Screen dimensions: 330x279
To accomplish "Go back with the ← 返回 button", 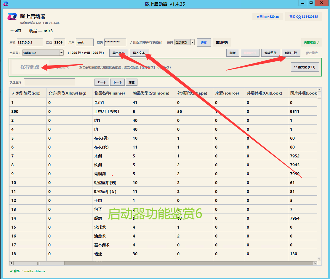I will pos(16,31).
